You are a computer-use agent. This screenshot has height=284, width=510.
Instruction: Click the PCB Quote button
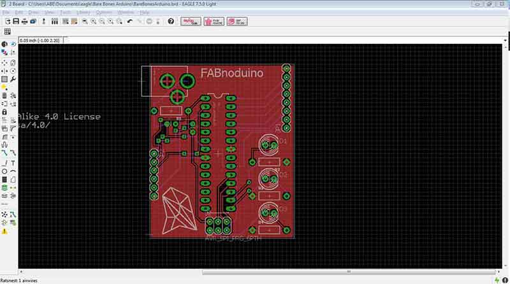[x=214, y=22]
